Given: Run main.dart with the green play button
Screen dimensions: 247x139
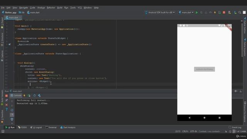Looking at the screenshot, I should [196, 12].
